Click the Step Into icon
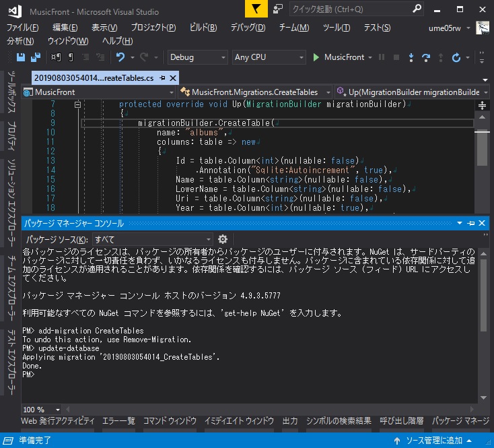Viewport: 494px width, 448px height. 411,57
